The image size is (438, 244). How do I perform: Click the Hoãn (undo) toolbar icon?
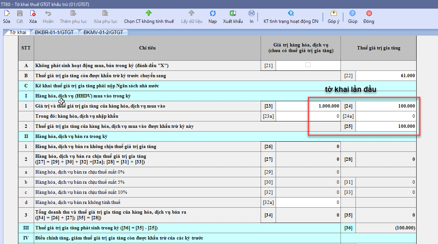point(48,13)
